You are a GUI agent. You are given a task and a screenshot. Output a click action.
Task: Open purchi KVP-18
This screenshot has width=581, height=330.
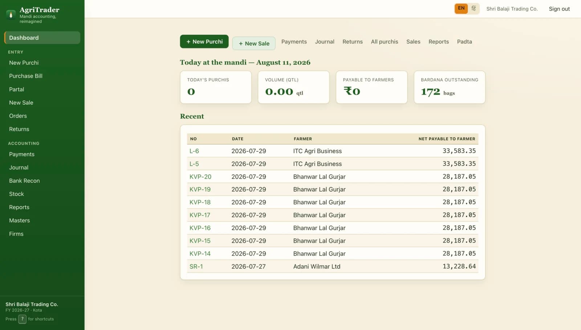[x=200, y=202]
